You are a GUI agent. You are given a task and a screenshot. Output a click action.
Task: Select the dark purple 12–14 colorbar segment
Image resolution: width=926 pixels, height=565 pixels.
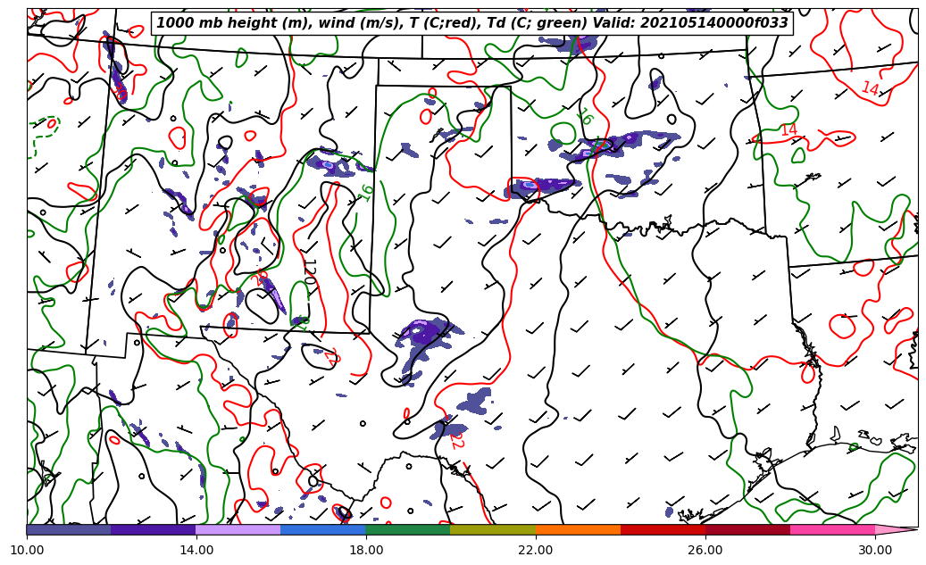click(x=154, y=529)
